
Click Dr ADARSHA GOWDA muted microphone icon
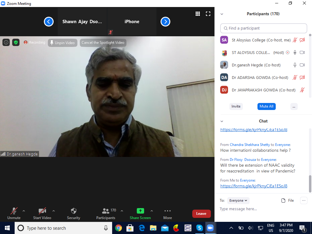tap(295, 77)
